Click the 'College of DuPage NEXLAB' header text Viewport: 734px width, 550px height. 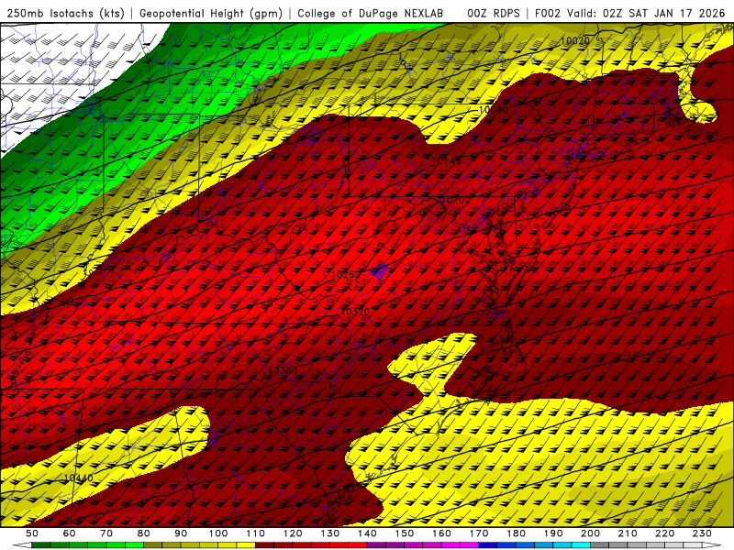point(371,14)
